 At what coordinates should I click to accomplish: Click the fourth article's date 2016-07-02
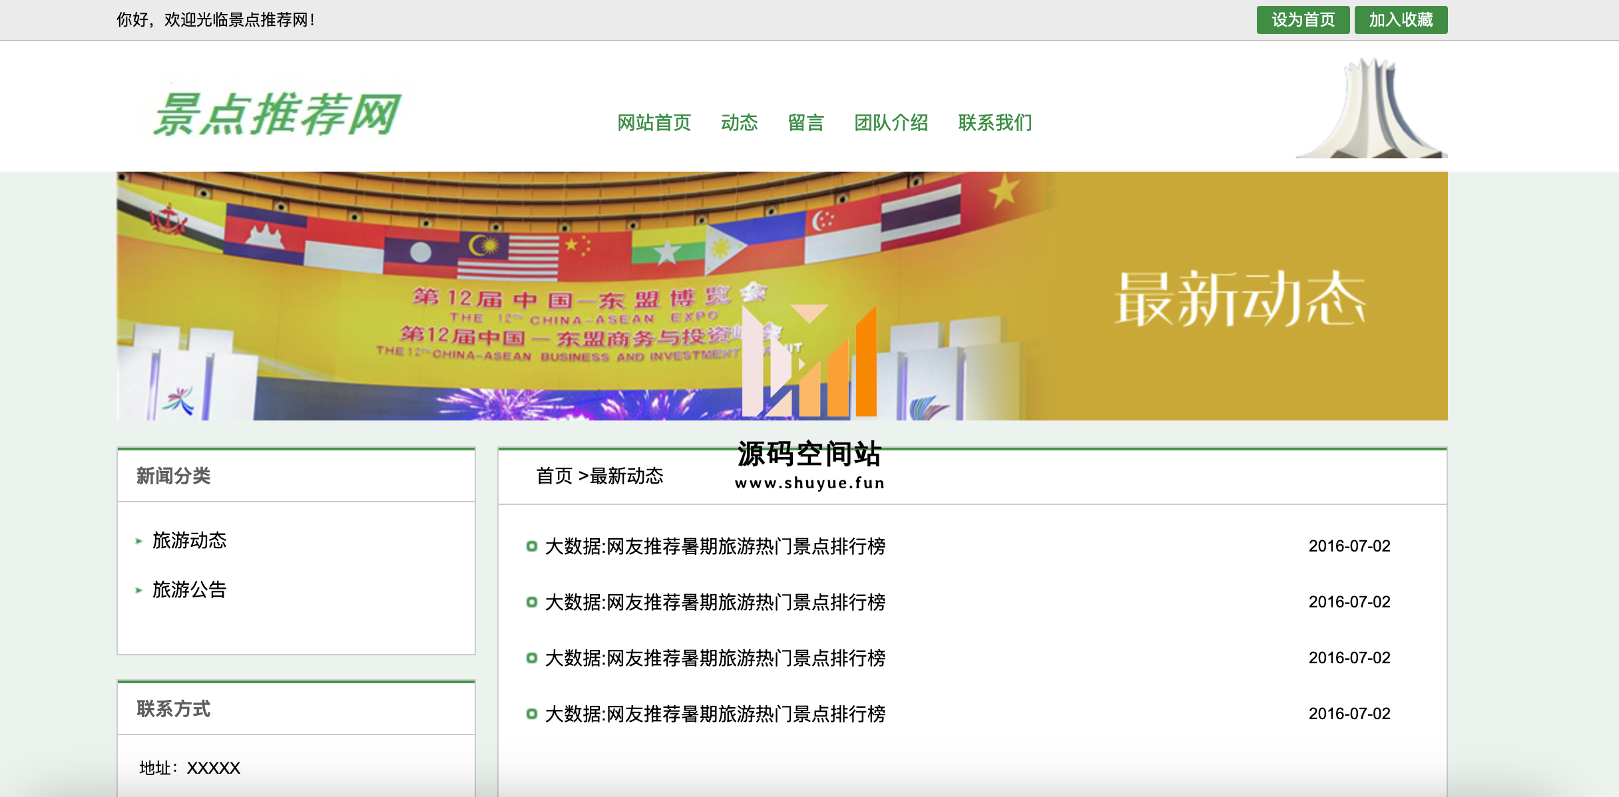coord(1349,714)
